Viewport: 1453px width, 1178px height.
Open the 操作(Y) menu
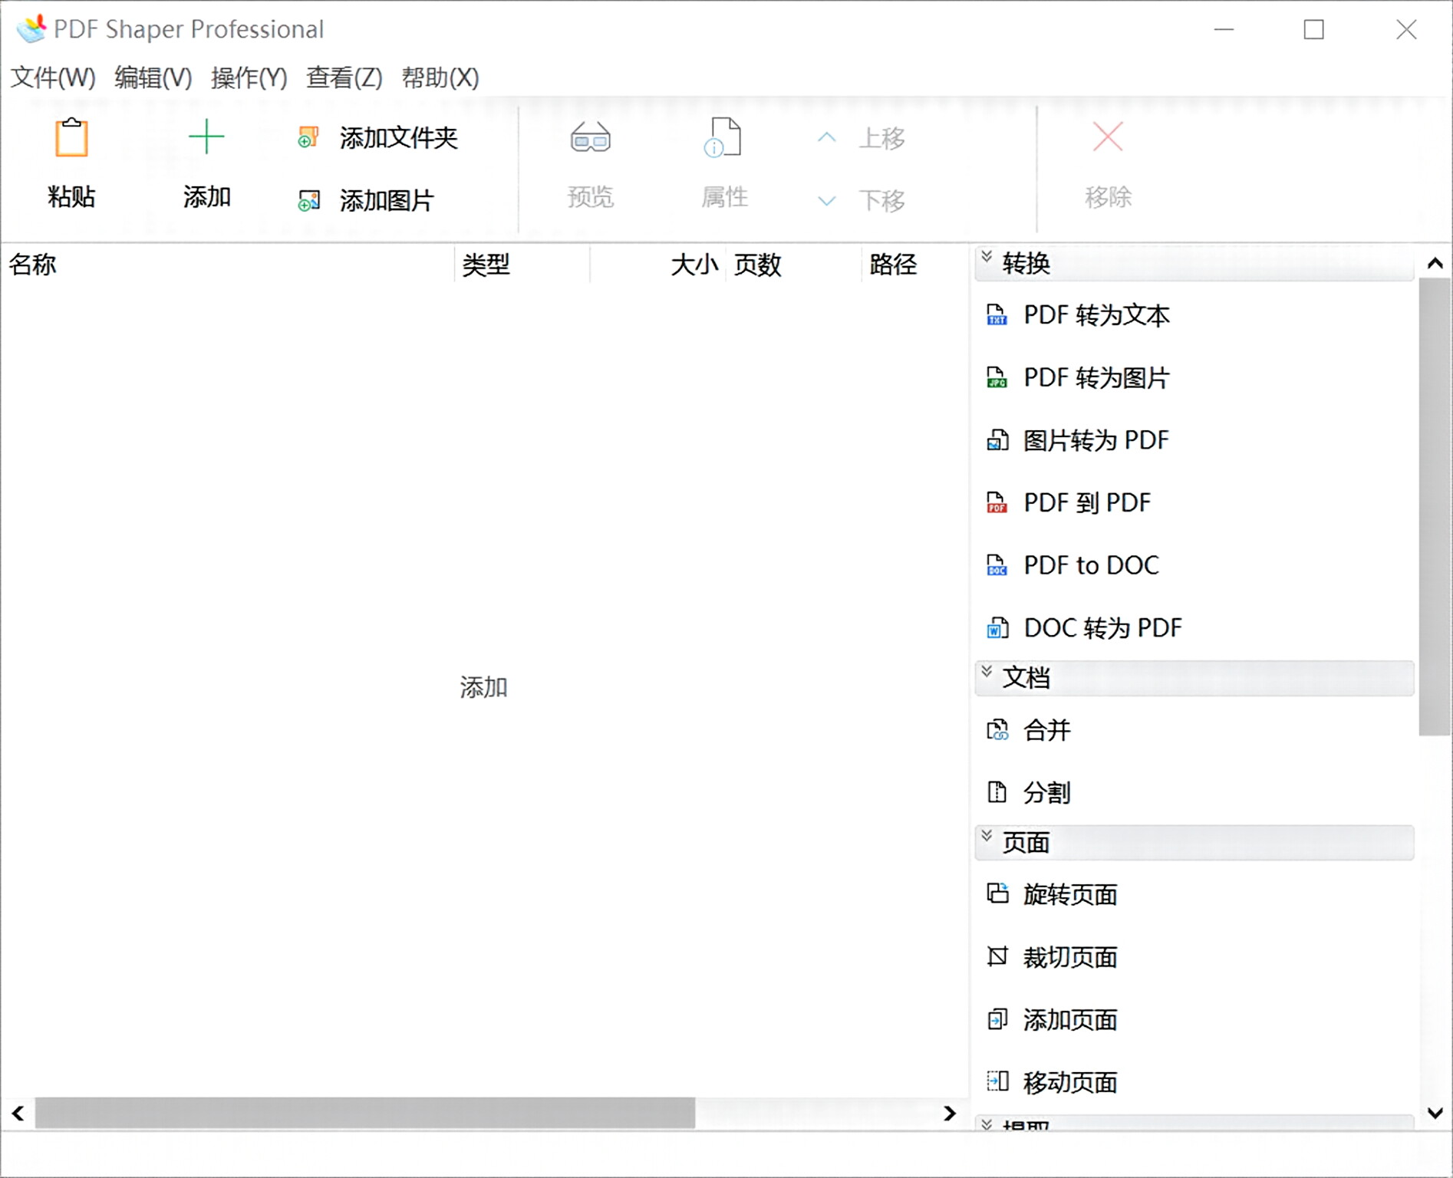tap(249, 77)
